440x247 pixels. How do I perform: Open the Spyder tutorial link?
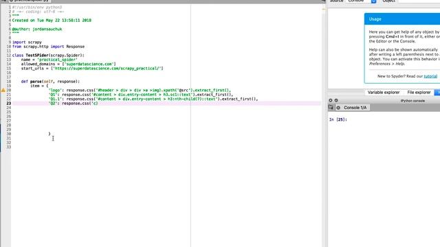430,76
